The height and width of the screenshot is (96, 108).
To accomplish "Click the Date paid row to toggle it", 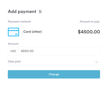I will pyautogui.click(x=54, y=62).
